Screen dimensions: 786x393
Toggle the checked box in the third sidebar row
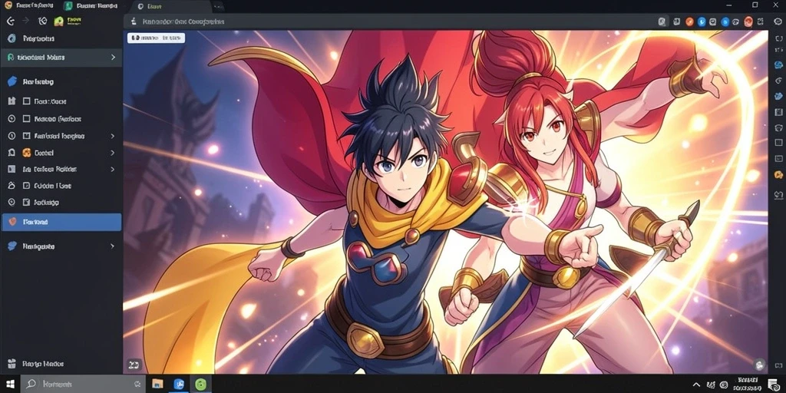tap(27, 136)
